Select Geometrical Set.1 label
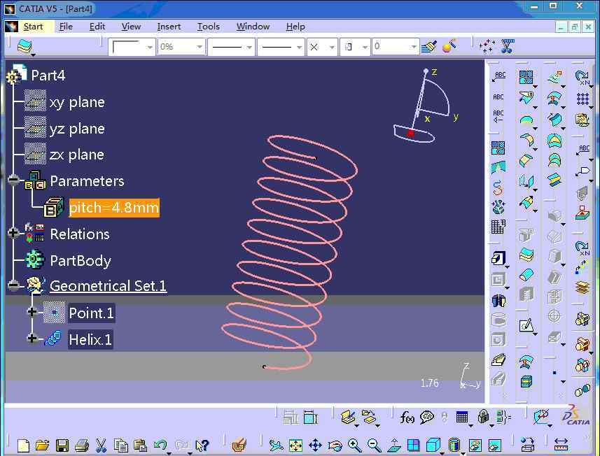This screenshot has width=600, height=456. coord(108,286)
